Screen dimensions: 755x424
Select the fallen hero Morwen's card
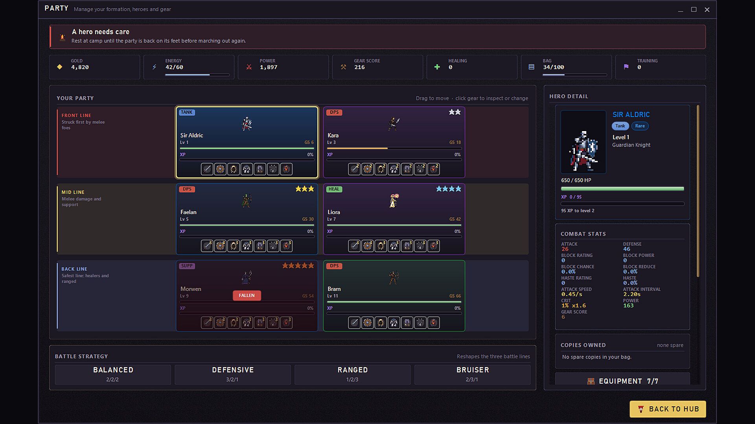pos(247,296)
